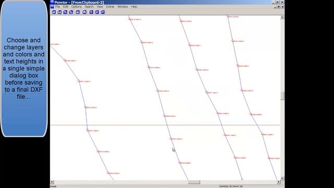Open the Extras menu

110,7
